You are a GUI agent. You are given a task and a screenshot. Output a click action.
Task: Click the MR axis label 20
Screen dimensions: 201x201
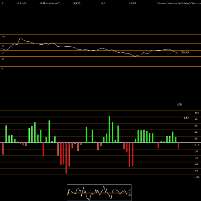(x=196, y=139)
